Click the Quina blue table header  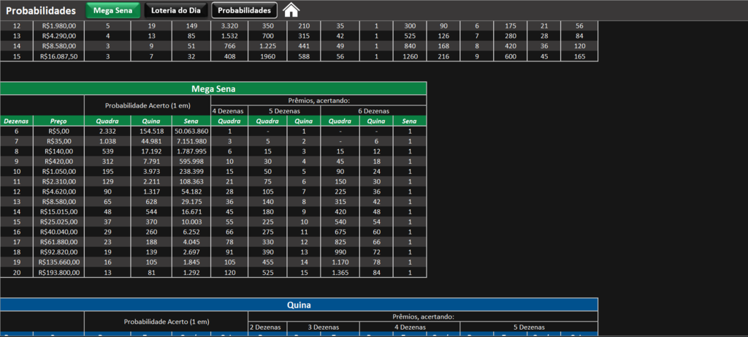pos(299,305)
